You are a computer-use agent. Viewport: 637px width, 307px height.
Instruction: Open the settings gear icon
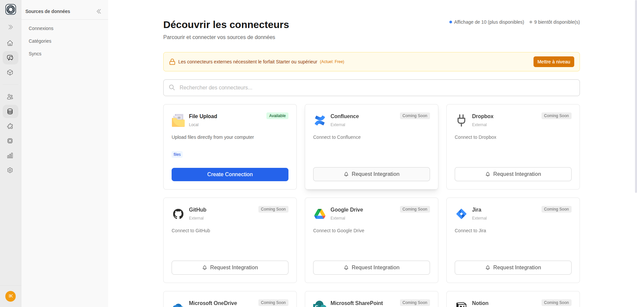(x=10, y=170)
